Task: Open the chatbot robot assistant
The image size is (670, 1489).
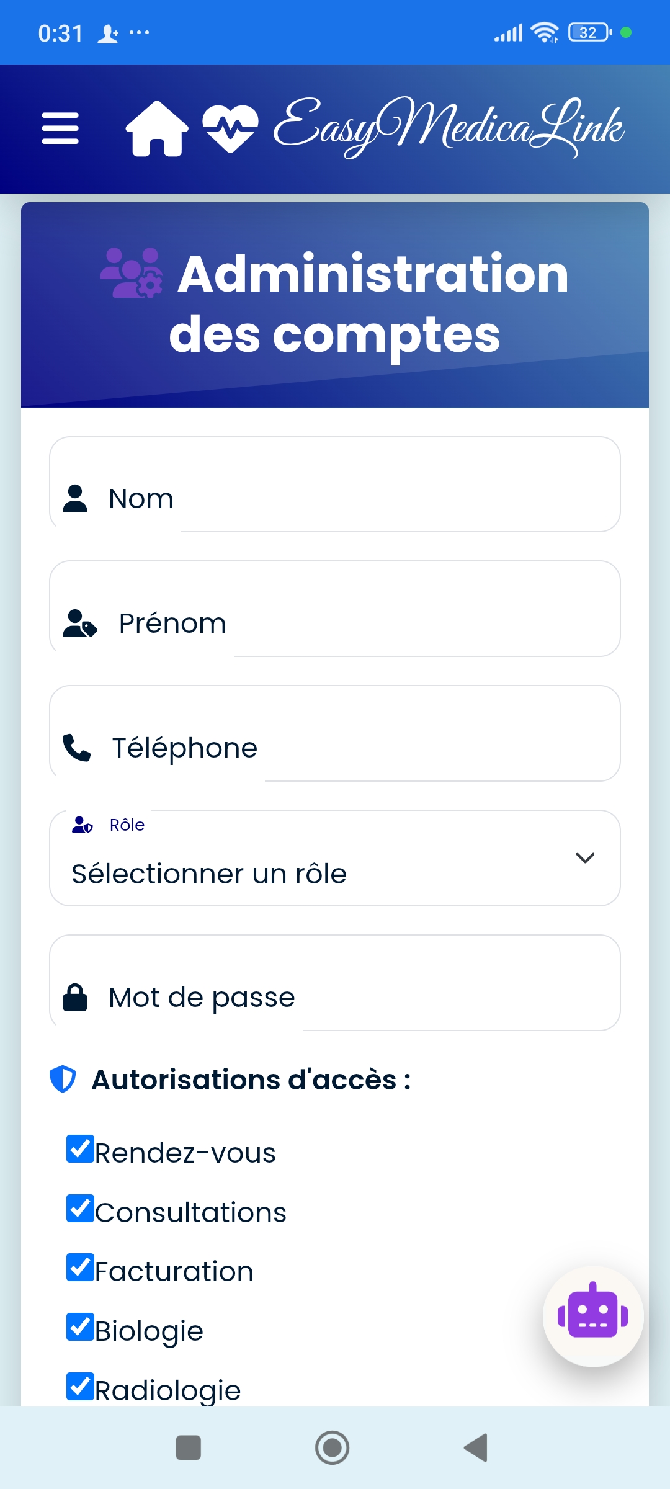Action: tap(592, 1315)
